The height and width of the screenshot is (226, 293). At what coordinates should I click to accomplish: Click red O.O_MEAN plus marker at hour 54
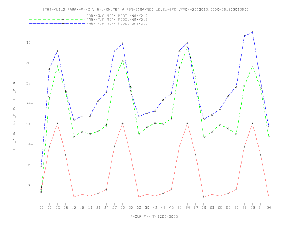[188, 123]
